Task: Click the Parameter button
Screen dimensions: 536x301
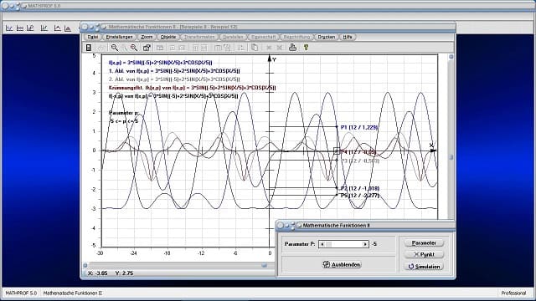Action: pyautogui.click(x=424, y=243)
